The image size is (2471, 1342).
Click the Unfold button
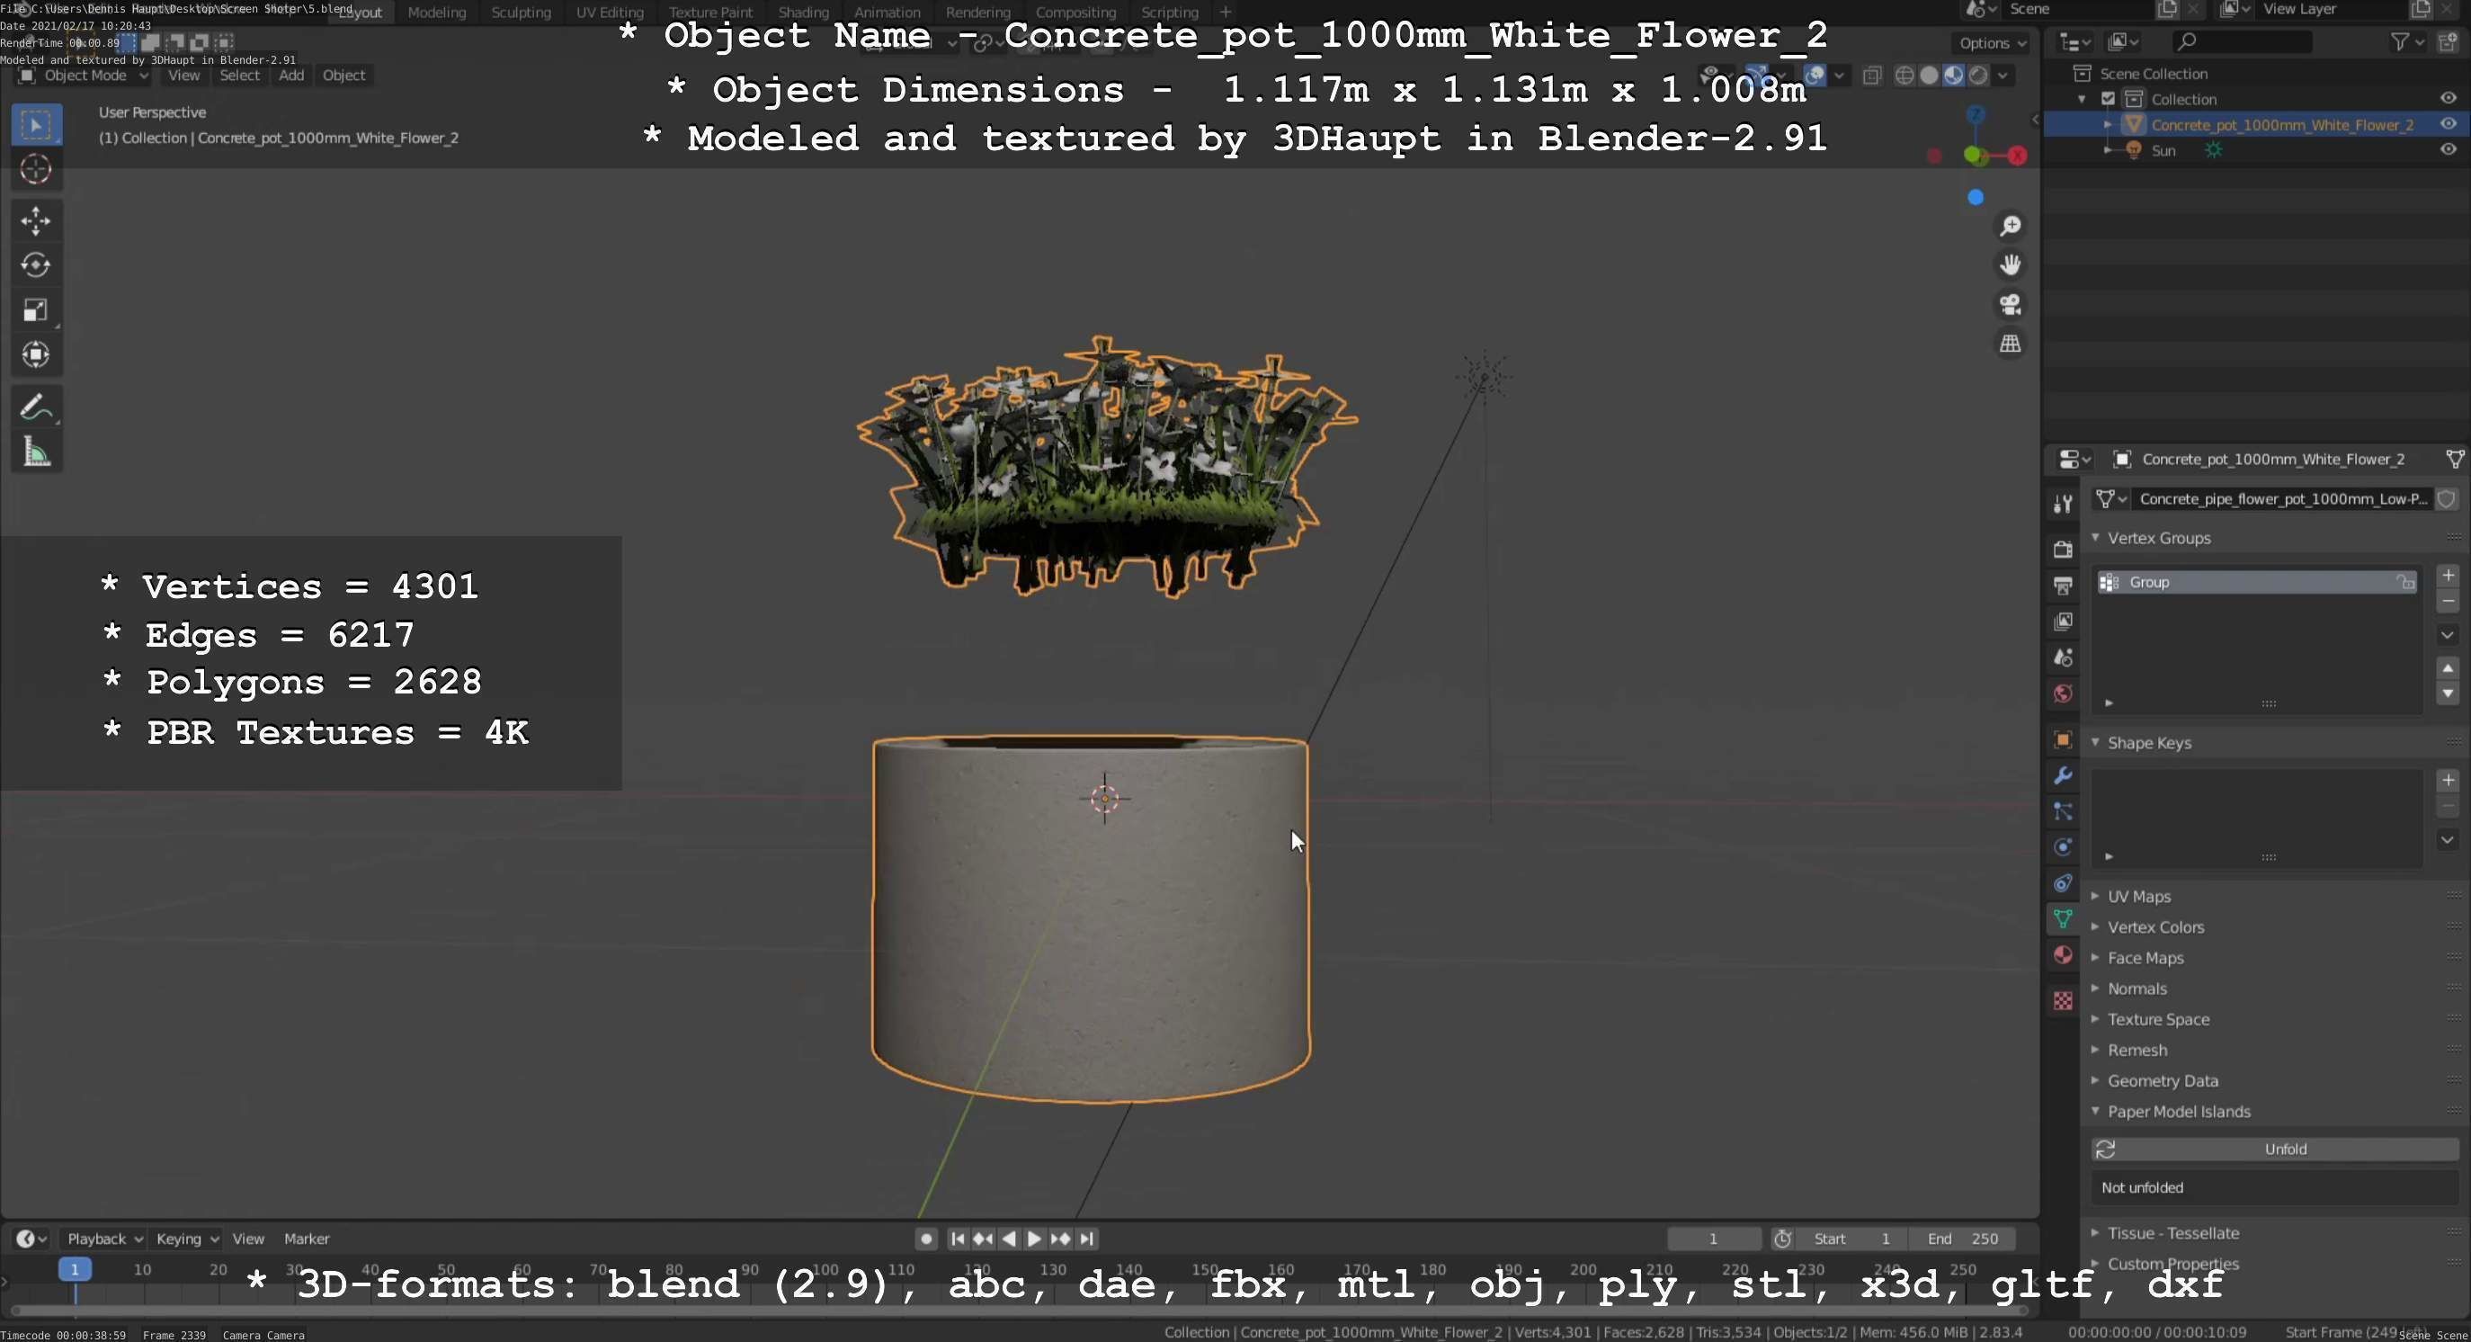pyautogui.click(x=2274, y=1150)
